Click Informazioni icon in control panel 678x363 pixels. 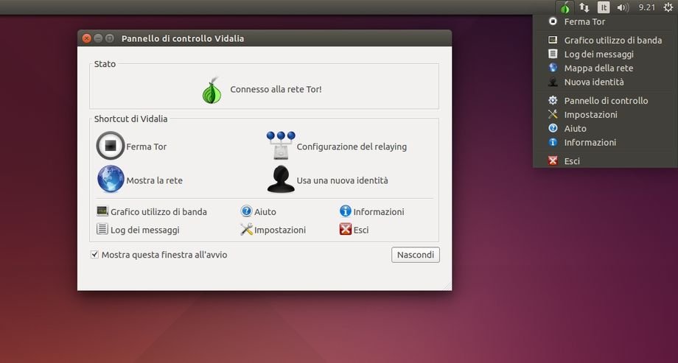pos(345,211)
